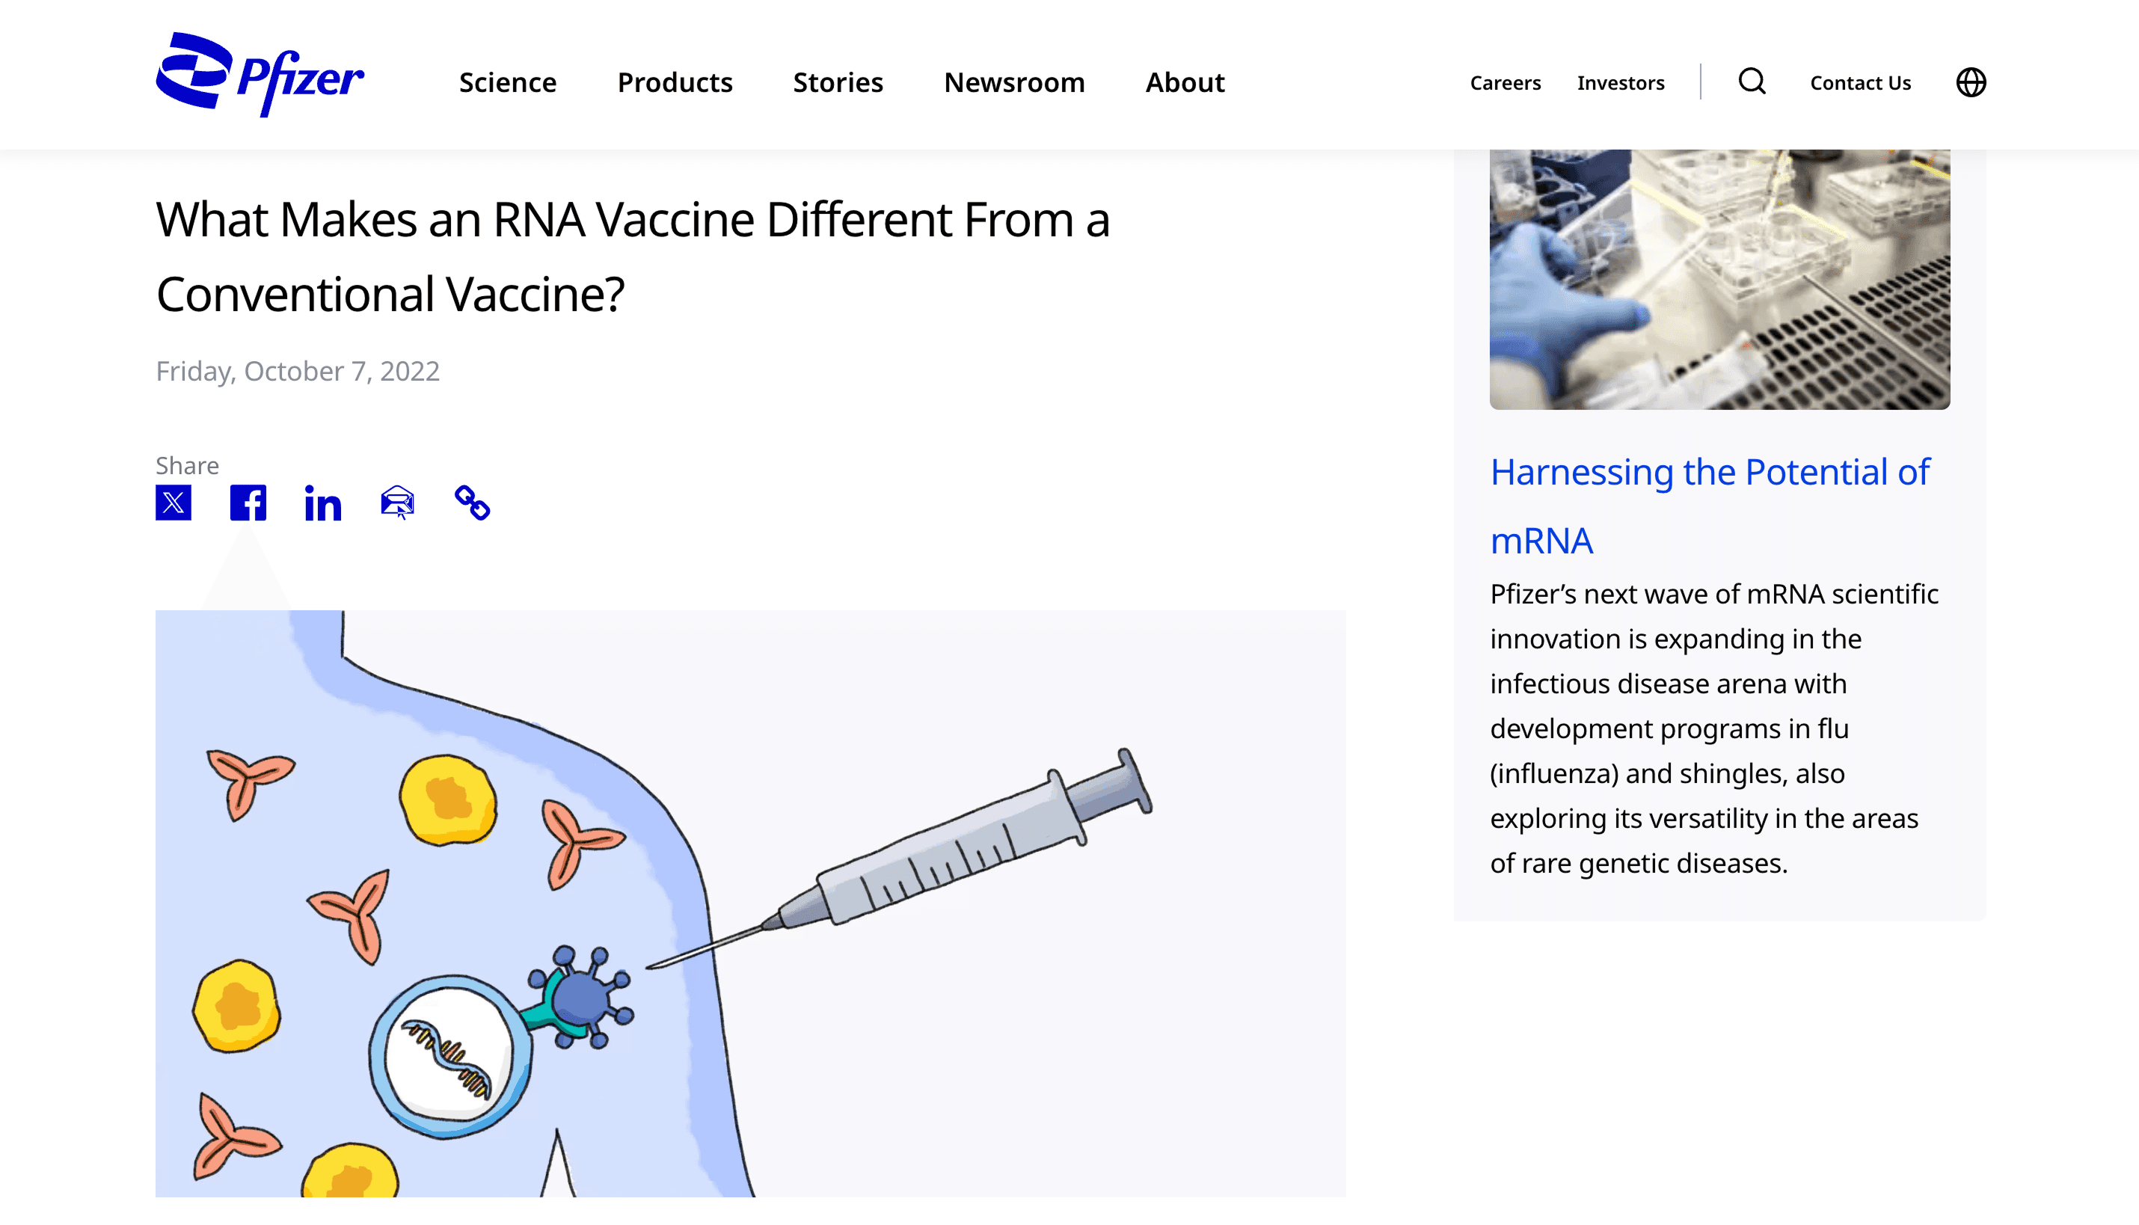
Task: Copy article link with chain icon
Action: click(x=472, y=503)
